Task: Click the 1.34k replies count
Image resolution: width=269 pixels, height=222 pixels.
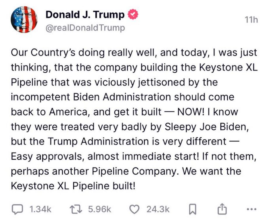Action: 41,209
